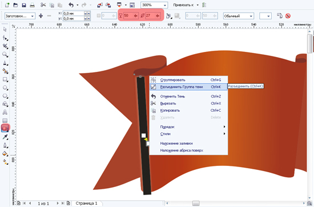The height and width of the screenshot is (207, 314).
Task: Select the Ellipse tool
Action: coord(5,88)
